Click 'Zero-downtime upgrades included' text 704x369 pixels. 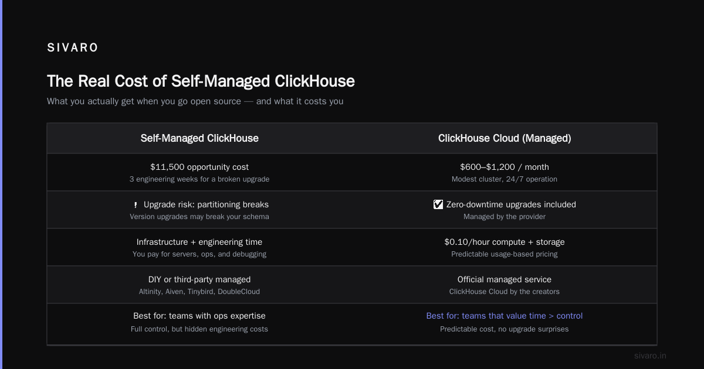(511, 204)
